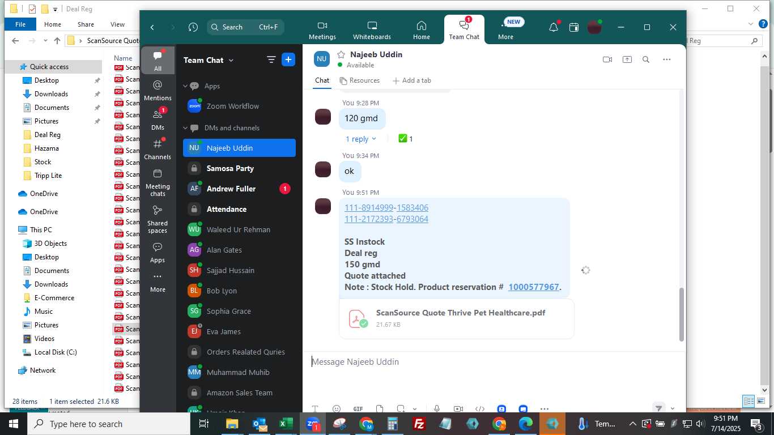The height and width of the screenshot is (435, 774).
Task: Open More options in the left sidebar
Action: pos(158,282)
